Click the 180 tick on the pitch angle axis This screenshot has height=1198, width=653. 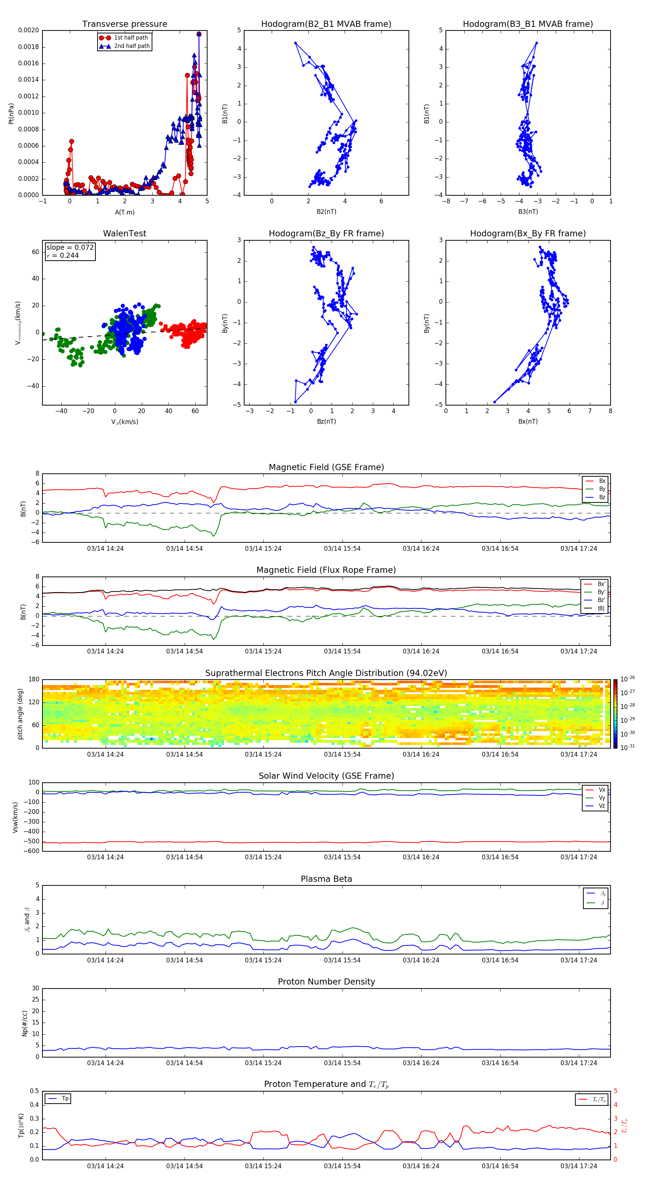34,680
